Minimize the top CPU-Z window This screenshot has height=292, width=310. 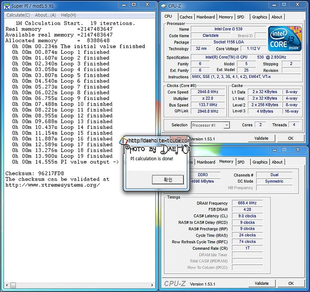[274, 5]
